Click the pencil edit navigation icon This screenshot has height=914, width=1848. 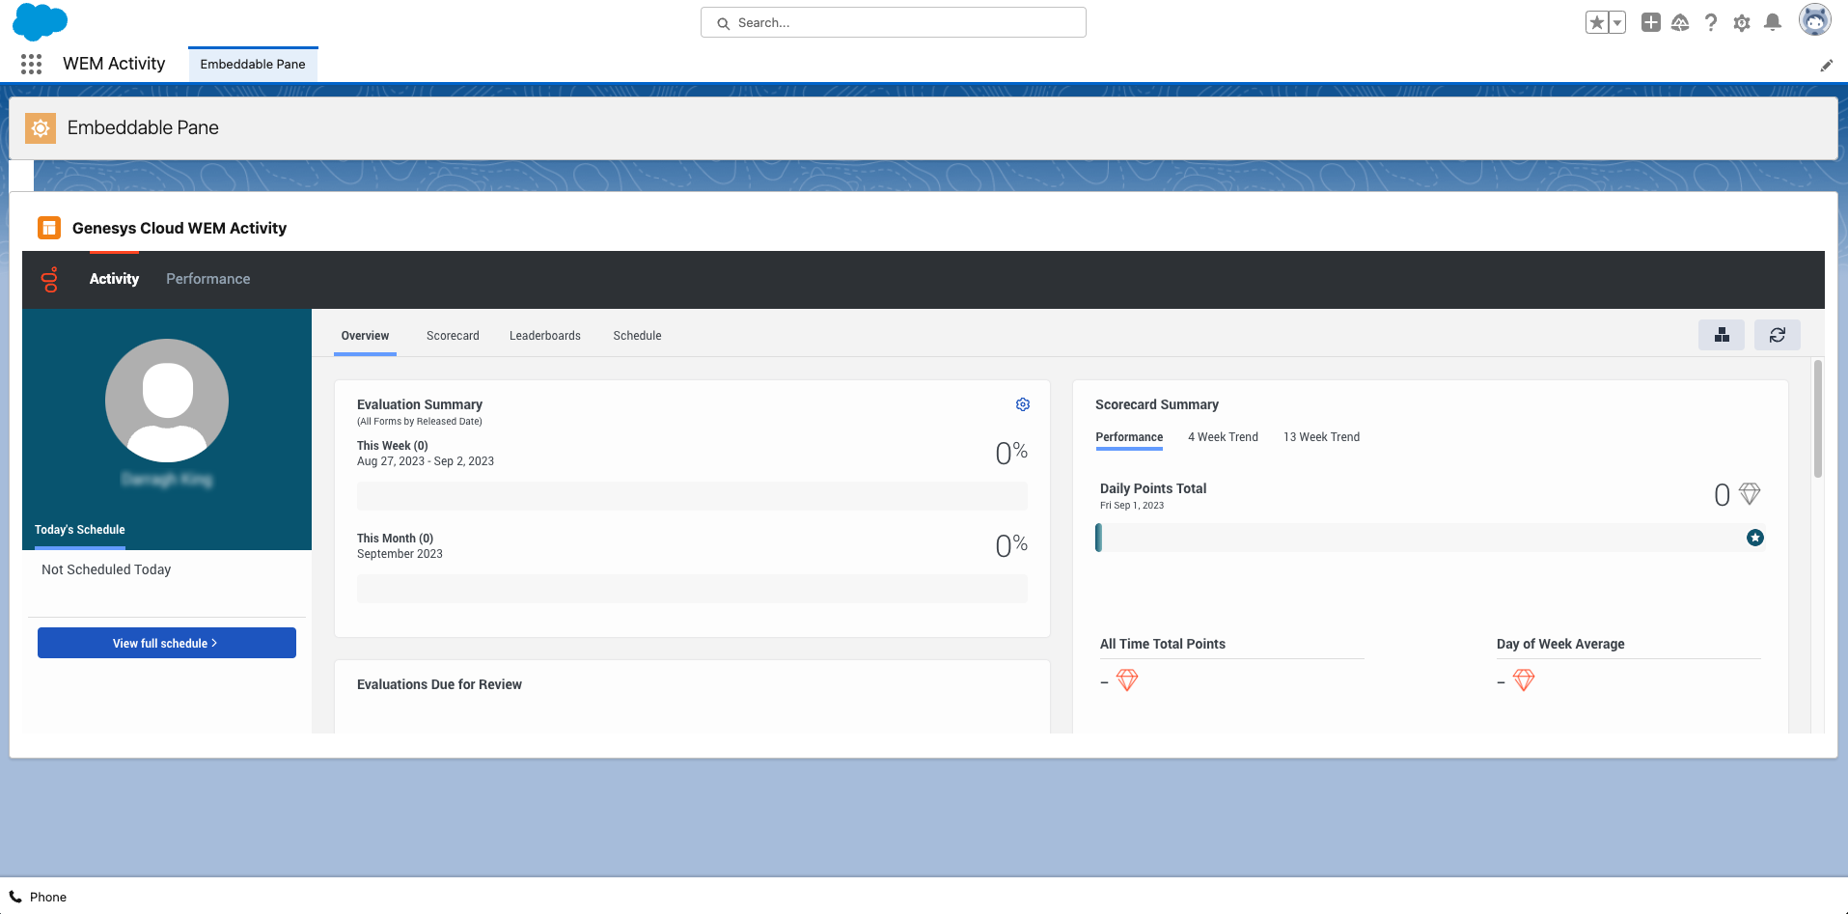(x=1826, y=66)
